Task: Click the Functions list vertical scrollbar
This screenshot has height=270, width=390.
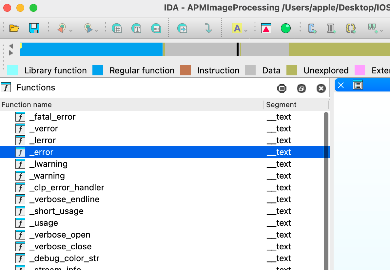Action: tap(326, 191)
